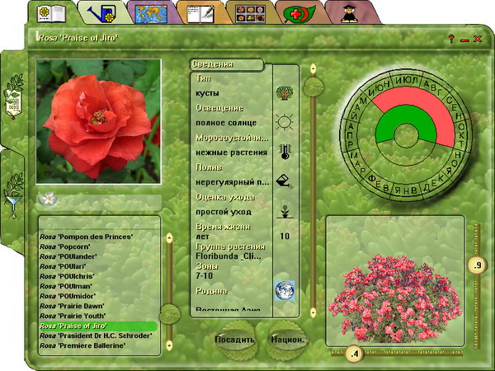Click the Посадить button
Image resolution: width=495 pixels, height=371 pixels.
(x=234, y=340)
